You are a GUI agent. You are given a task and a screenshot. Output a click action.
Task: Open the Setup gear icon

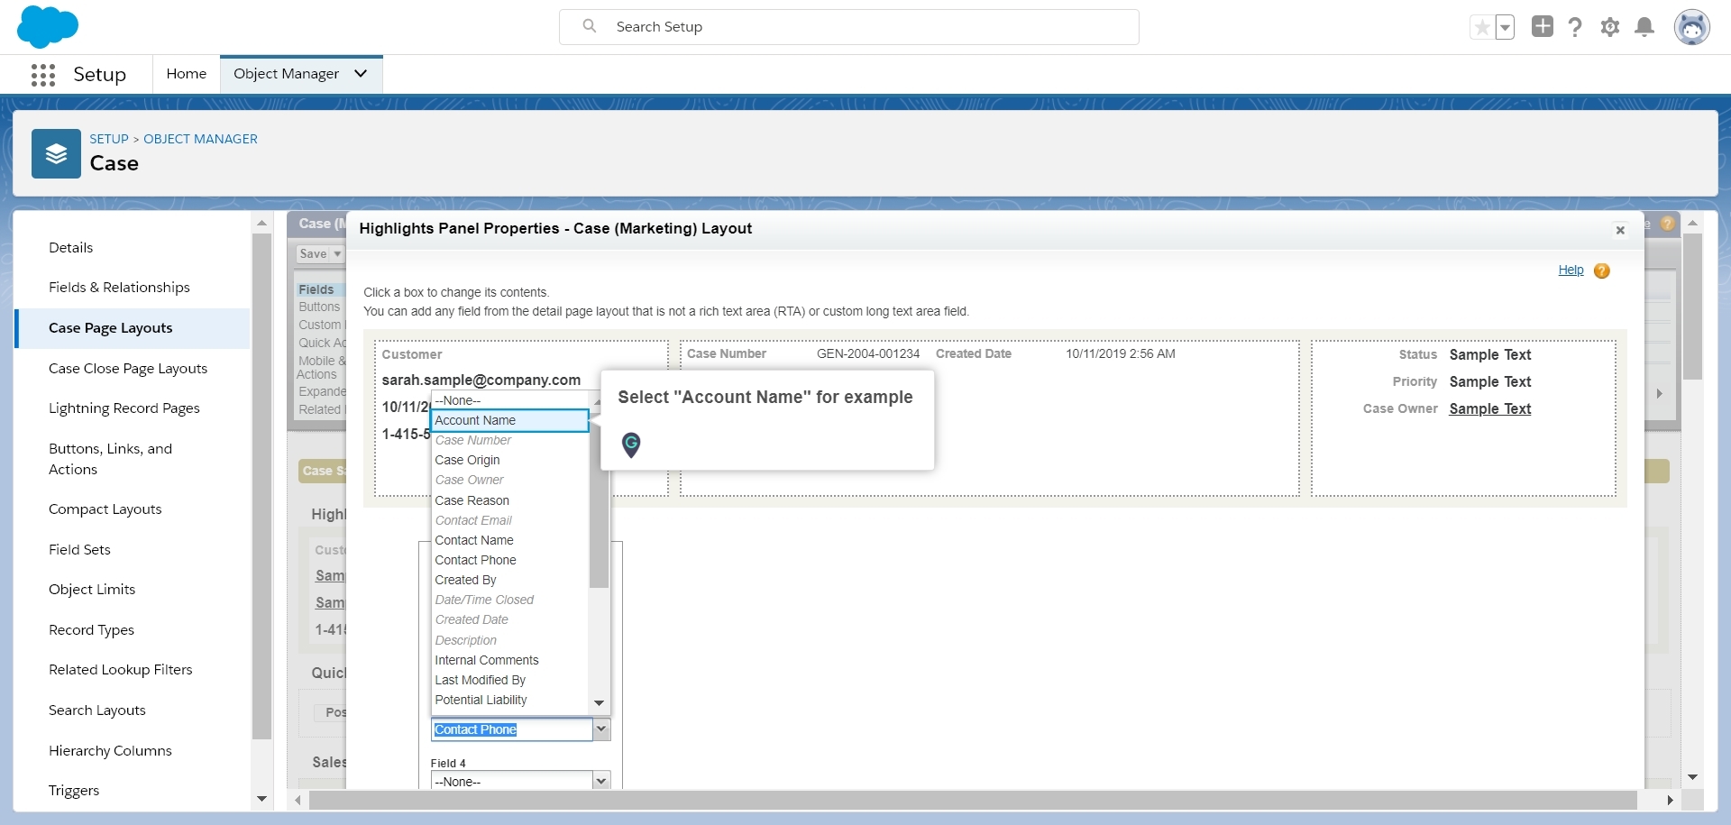1610,27
